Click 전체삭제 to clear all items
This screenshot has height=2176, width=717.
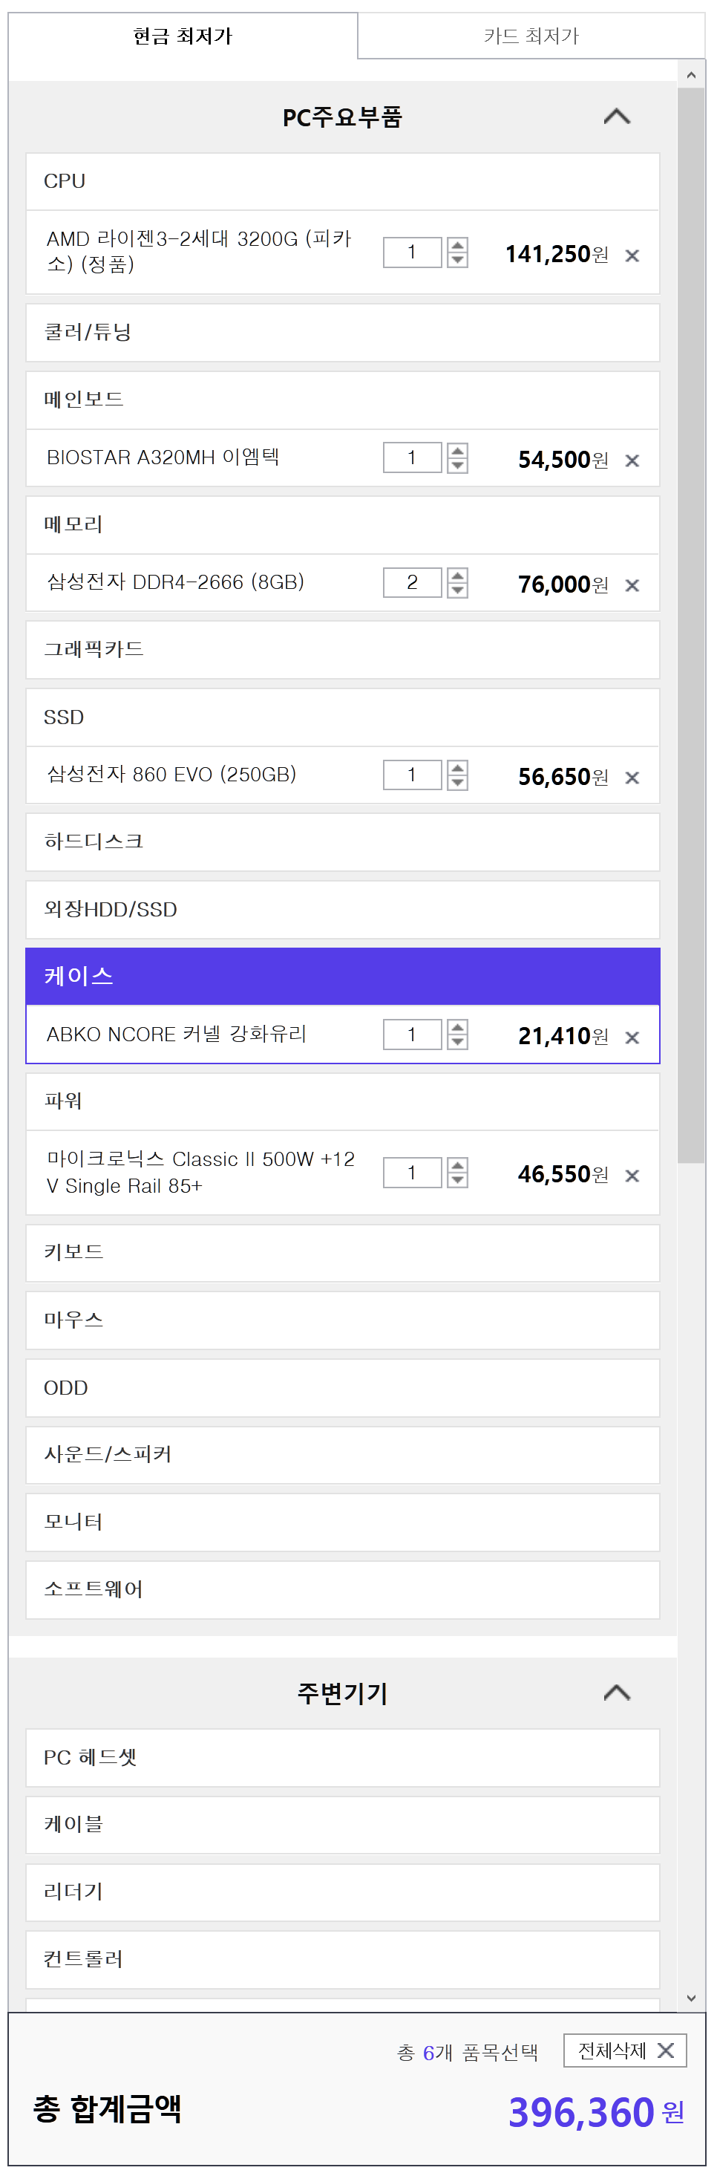(x=625, y=2050)
